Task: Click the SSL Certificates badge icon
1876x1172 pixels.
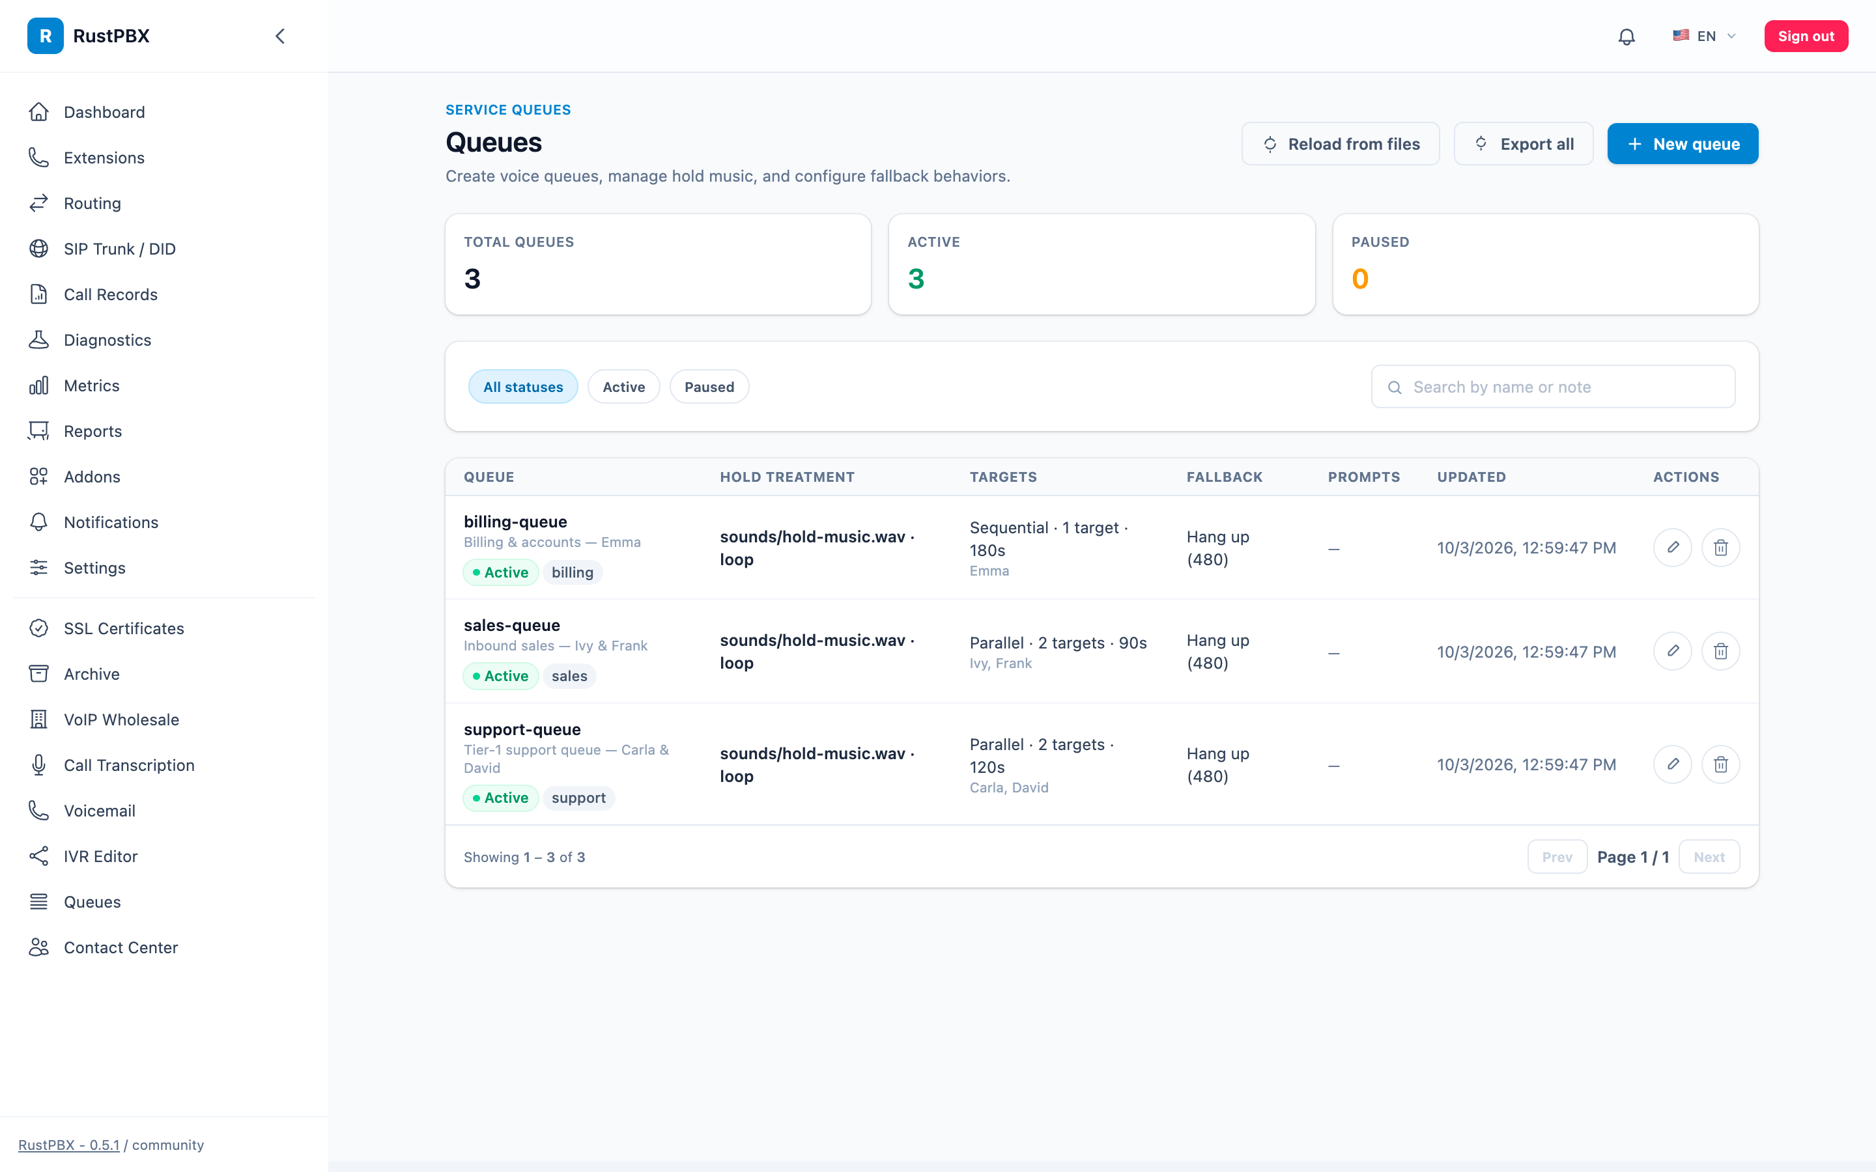Action: point(39,628)
